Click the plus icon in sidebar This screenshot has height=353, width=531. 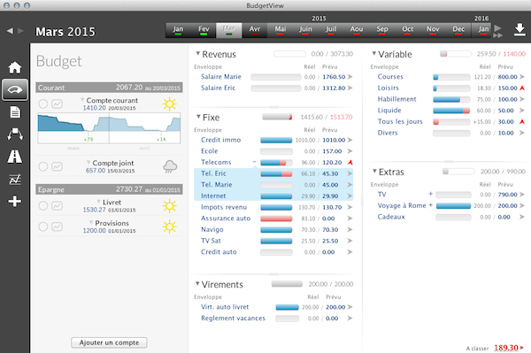[15, 202]
